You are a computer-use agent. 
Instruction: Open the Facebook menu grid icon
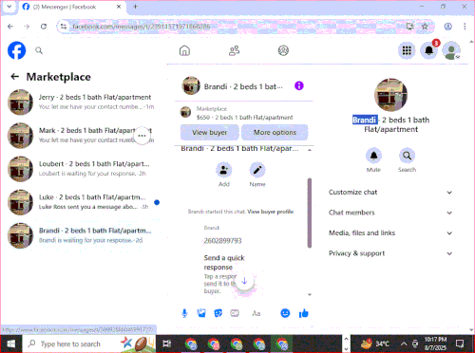pos(407,50)
